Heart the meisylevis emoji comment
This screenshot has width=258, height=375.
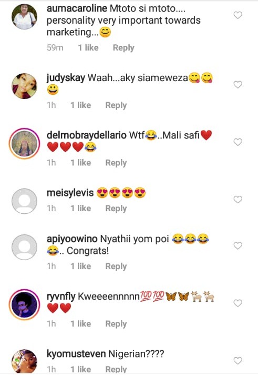point(238,199)
